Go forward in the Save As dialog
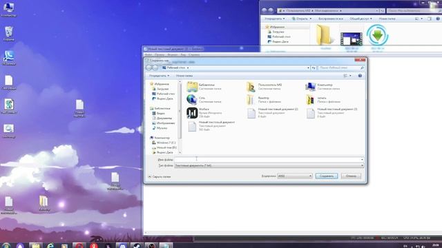The width and height of the screenshot is (442, 248). click(x=155, y=68)
